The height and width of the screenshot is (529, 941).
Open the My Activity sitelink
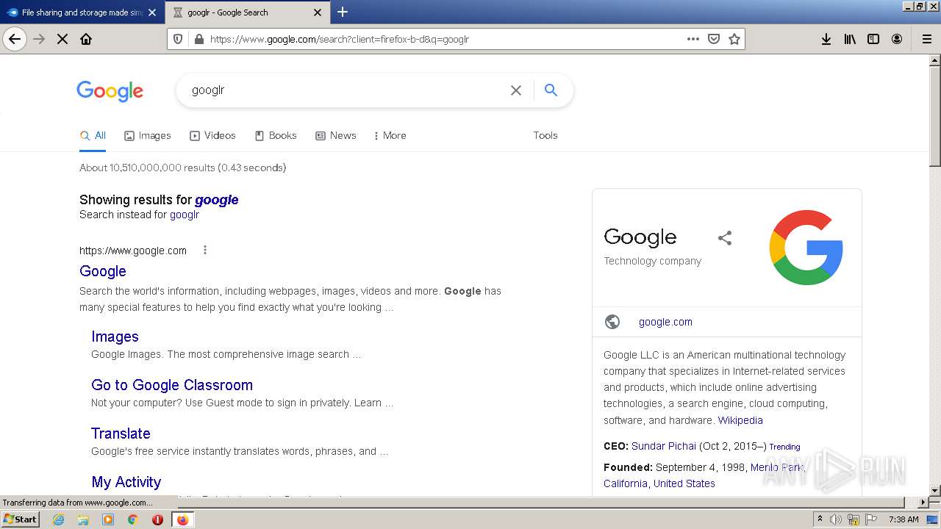point(126,482)
